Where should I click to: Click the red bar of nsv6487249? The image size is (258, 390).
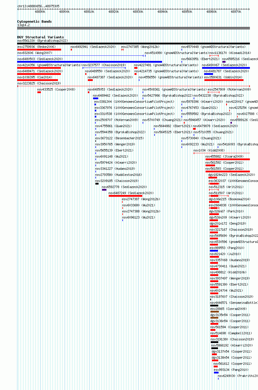click(x=126, y=196)
